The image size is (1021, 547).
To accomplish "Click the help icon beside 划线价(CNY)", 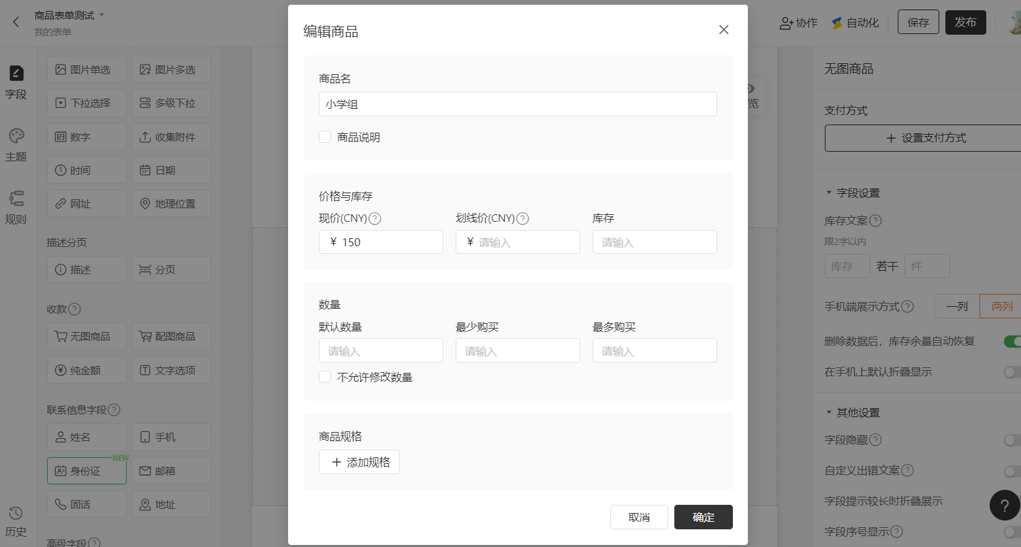I will (522, 218).
